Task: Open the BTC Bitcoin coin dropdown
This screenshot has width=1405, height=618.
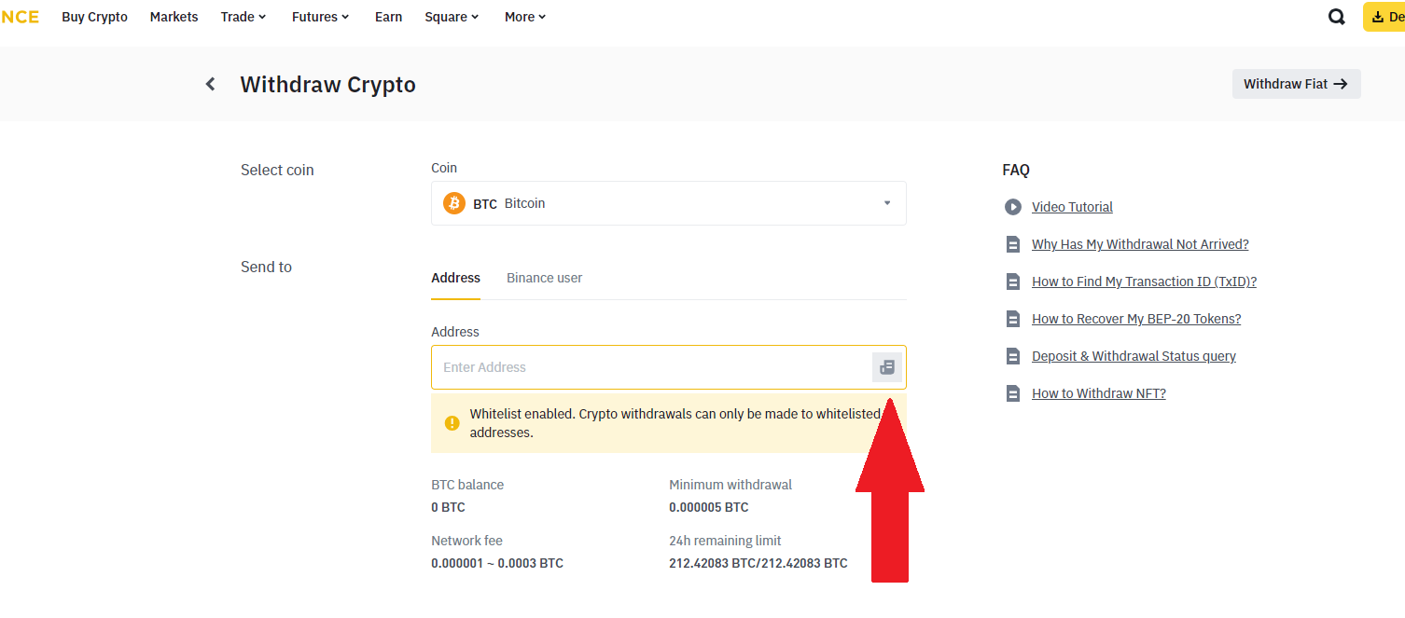Action: pyautogui.click(x=669, y=203)
